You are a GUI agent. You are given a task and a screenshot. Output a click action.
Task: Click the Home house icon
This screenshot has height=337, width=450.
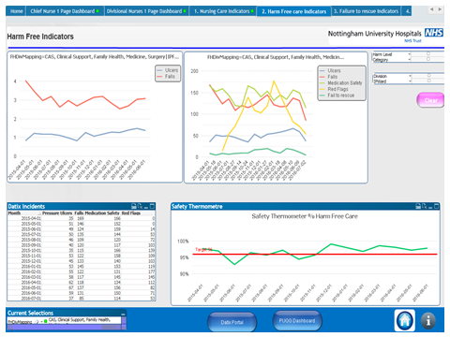(x=405, y=320)
